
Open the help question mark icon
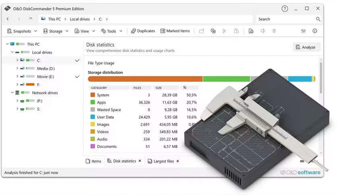285,8
